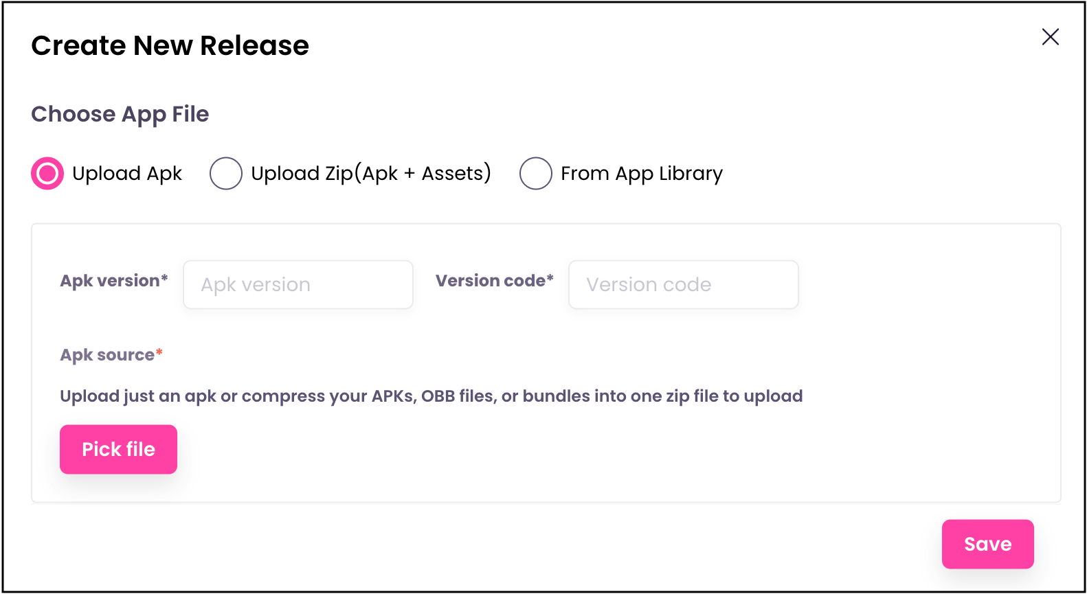This screenshot has height=594, width=1087.
Task: Click the Choose App File heading
Action: point(120,114)
